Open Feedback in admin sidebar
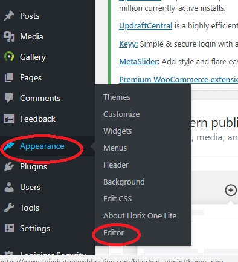Screen dimensions: 238x262 tap(37, 119)
